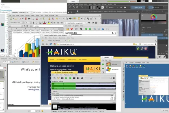Open the Sheet menu in Calc
The image size is (169, 113).
[x=37, y=15]
